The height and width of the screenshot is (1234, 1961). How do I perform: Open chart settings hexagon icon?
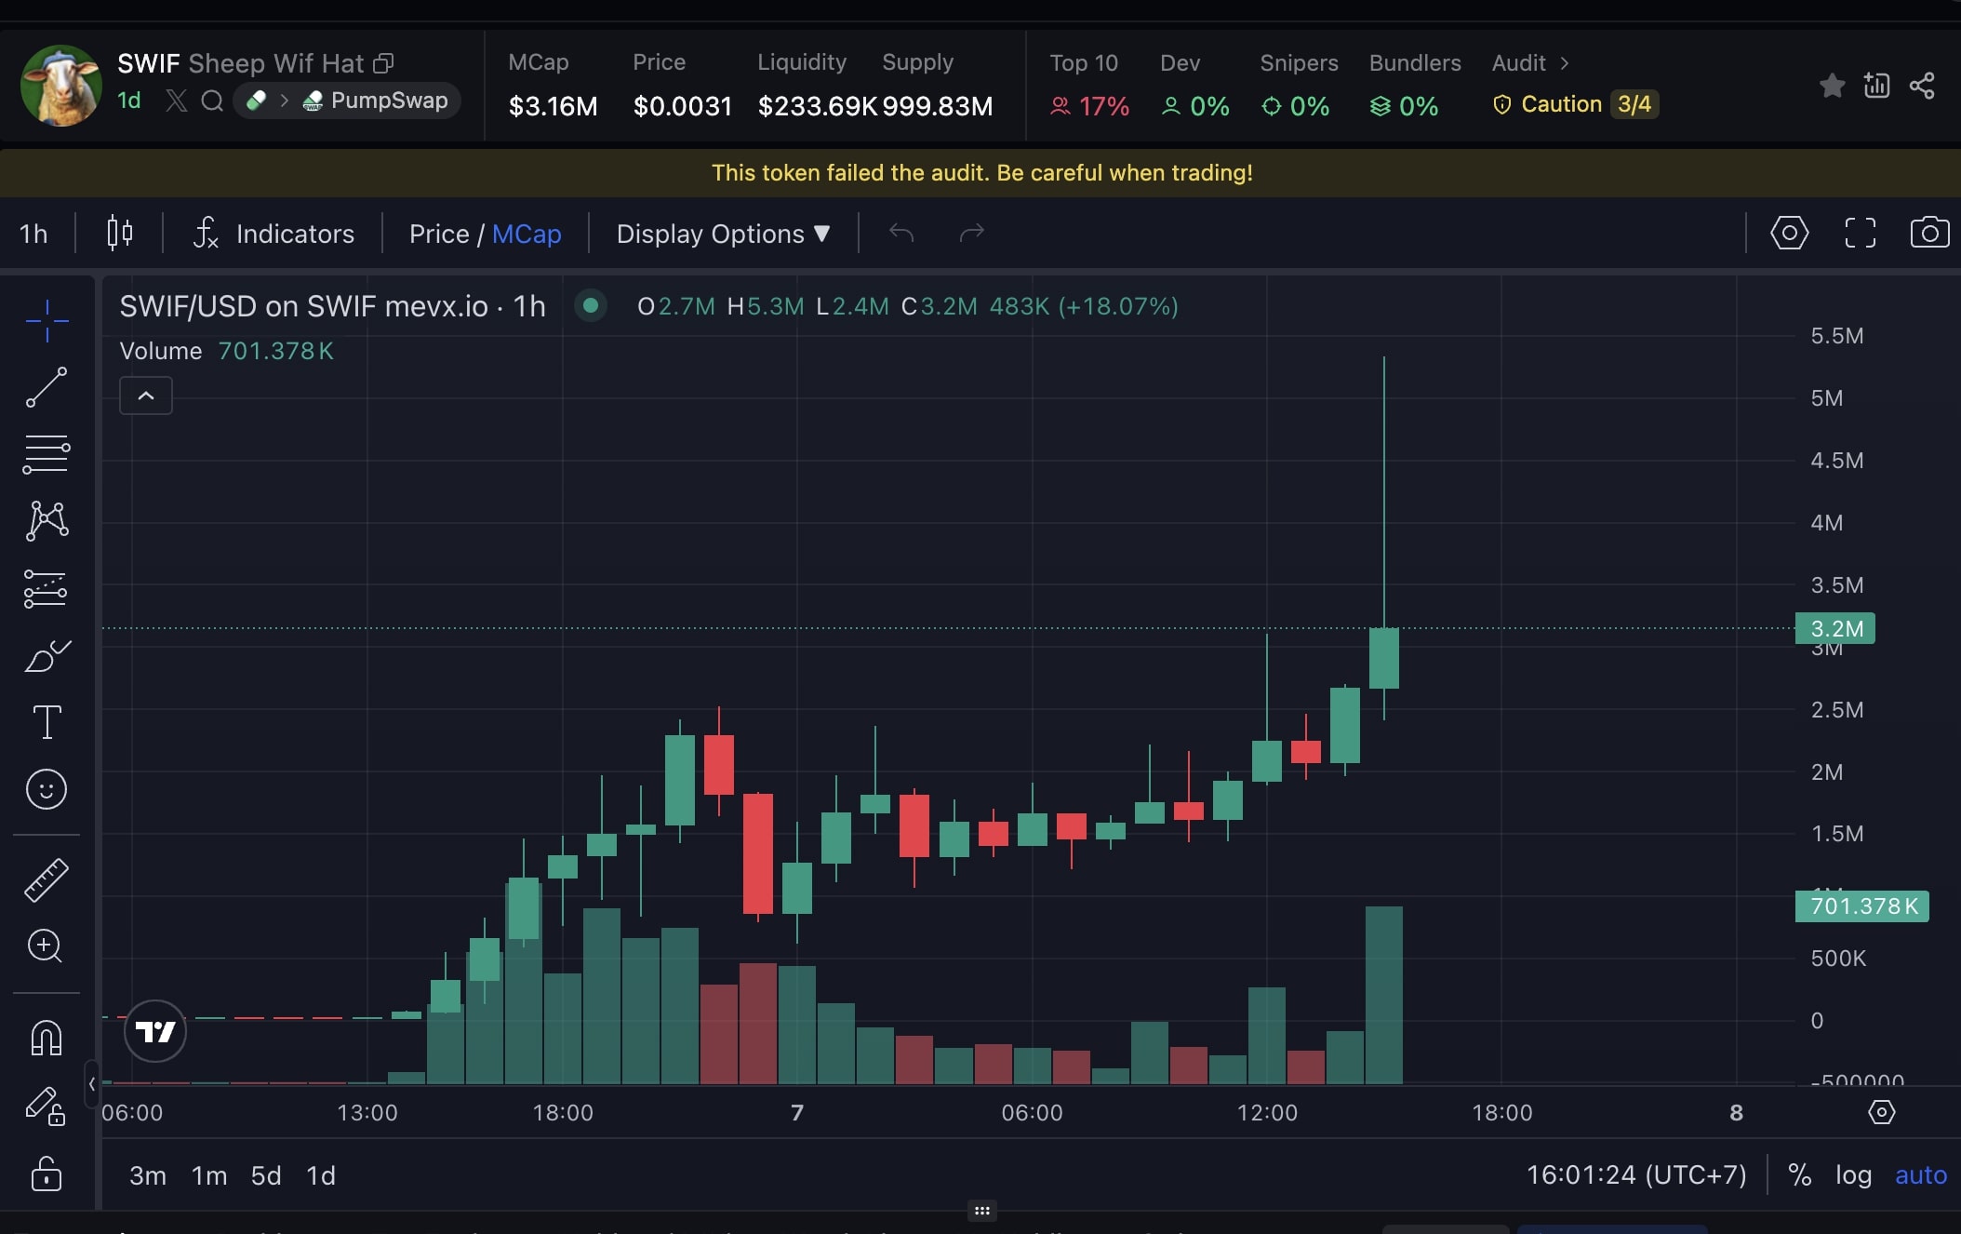coord(1789,233)
